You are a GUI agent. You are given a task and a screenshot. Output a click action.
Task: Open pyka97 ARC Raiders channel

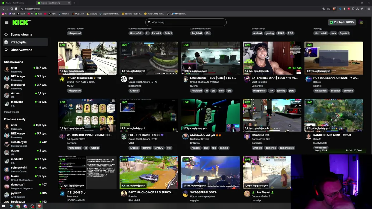tap(25, 195)
